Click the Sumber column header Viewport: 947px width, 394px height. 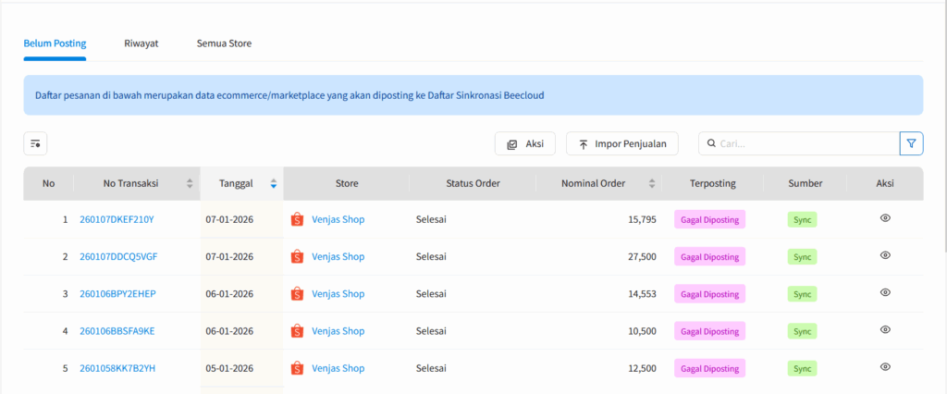806,184
